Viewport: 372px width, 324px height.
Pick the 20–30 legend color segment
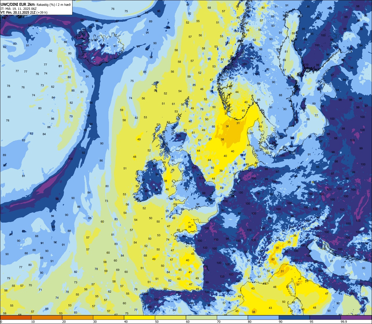(78, 317)
